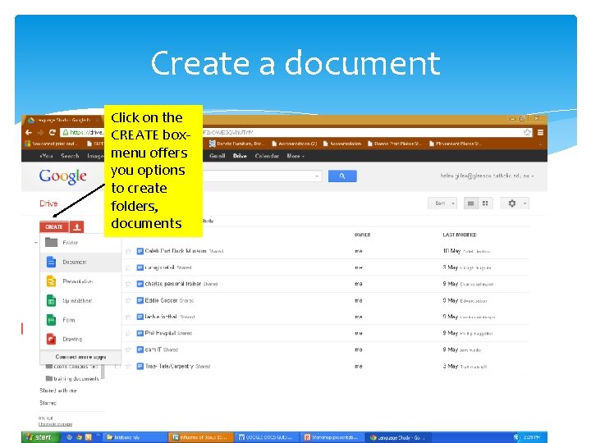Click +You in the black Google bar

(x=46, y=156)
